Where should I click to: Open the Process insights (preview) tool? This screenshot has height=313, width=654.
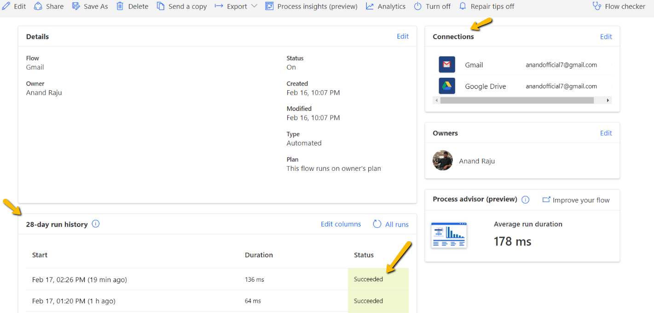point(311,6)
